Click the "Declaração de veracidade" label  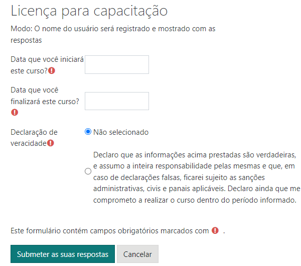[x=34, y=138]
